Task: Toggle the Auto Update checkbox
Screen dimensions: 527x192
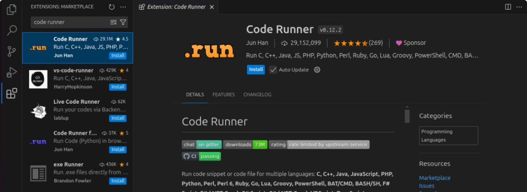Action: [x=273, y=69]
